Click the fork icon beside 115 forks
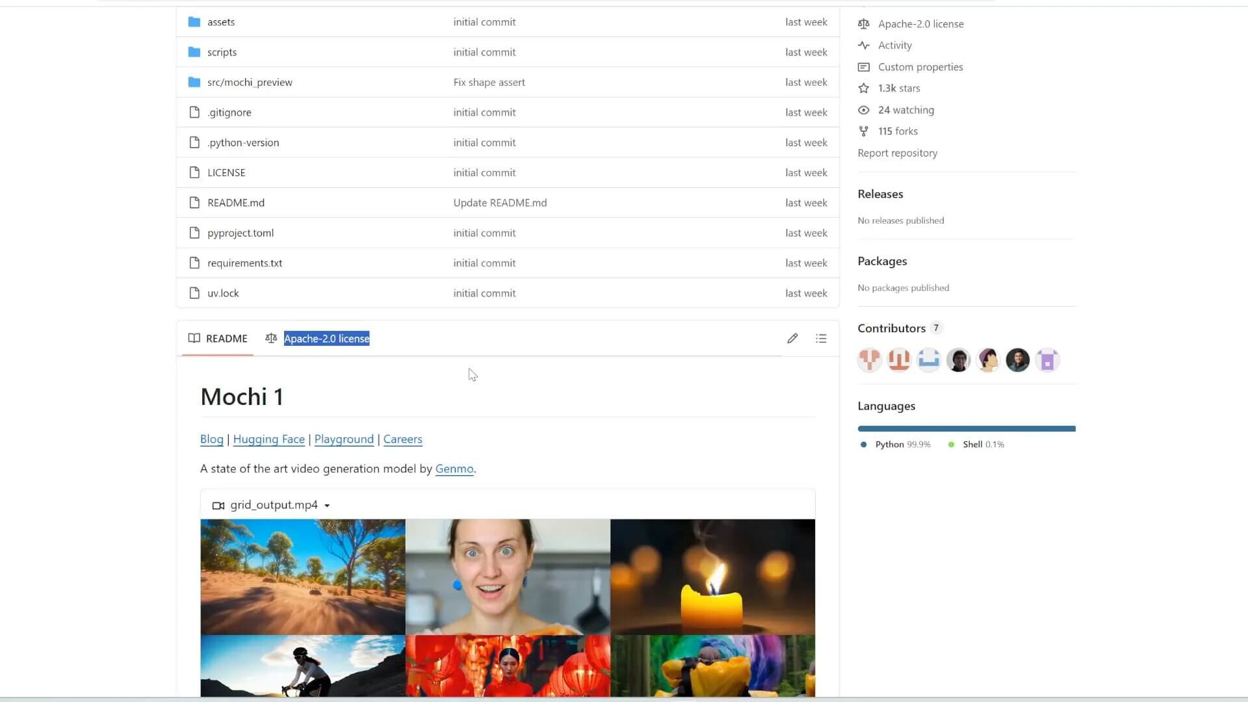The width and height of the screenshot is (1248, 702). [863, 131]
